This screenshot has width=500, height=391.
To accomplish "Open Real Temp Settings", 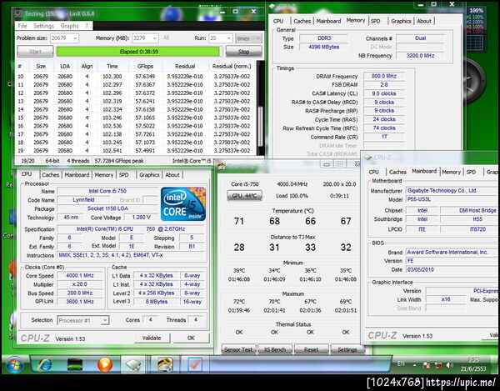I will 347,349.
